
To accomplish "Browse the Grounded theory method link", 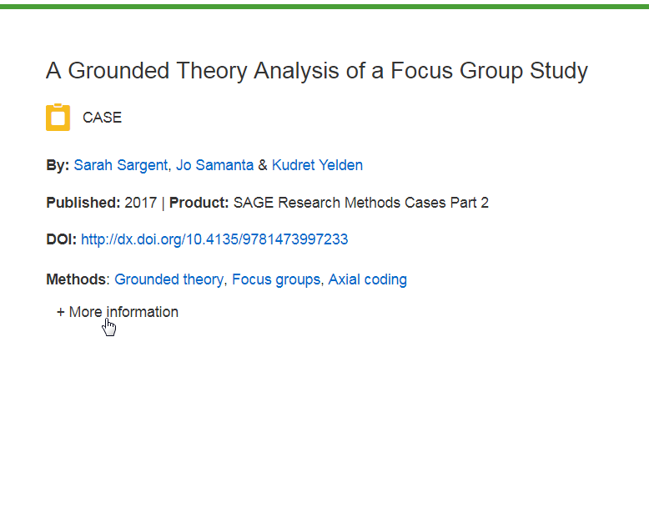I will click(169, 279).
